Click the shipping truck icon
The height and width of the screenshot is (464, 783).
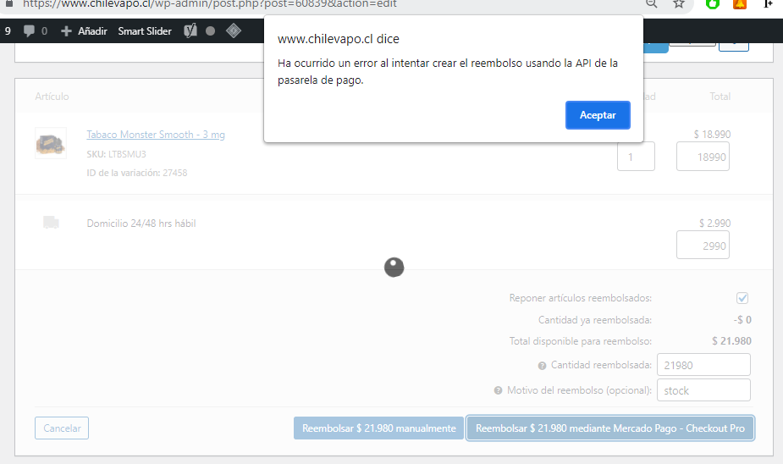pos(51,223)
